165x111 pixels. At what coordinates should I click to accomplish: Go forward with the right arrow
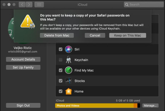coord(29,4)
